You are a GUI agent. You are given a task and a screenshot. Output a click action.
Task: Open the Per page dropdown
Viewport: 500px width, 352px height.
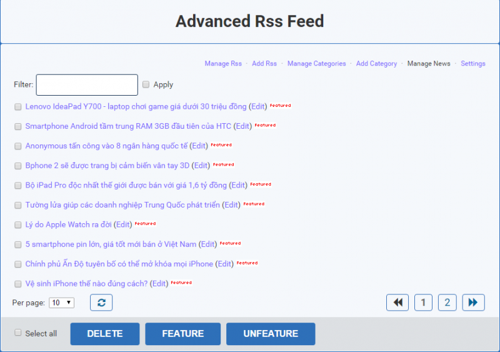[61, 303]
